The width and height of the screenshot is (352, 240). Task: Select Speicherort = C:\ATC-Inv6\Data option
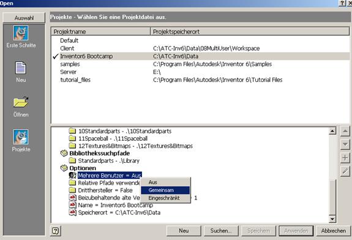coord(119,212)
